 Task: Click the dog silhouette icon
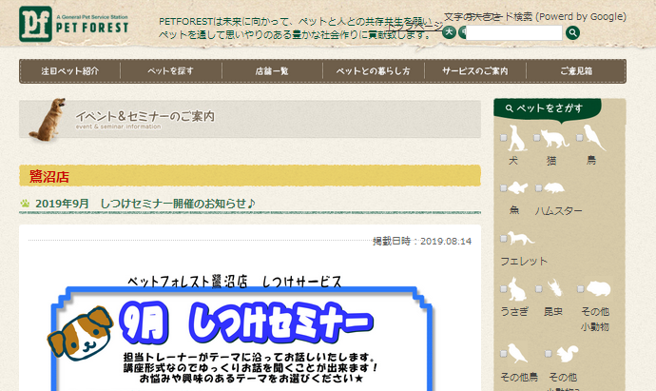tap(517, 138)
